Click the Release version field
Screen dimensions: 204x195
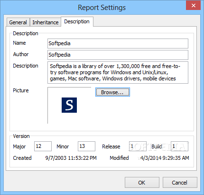[138, 146]
